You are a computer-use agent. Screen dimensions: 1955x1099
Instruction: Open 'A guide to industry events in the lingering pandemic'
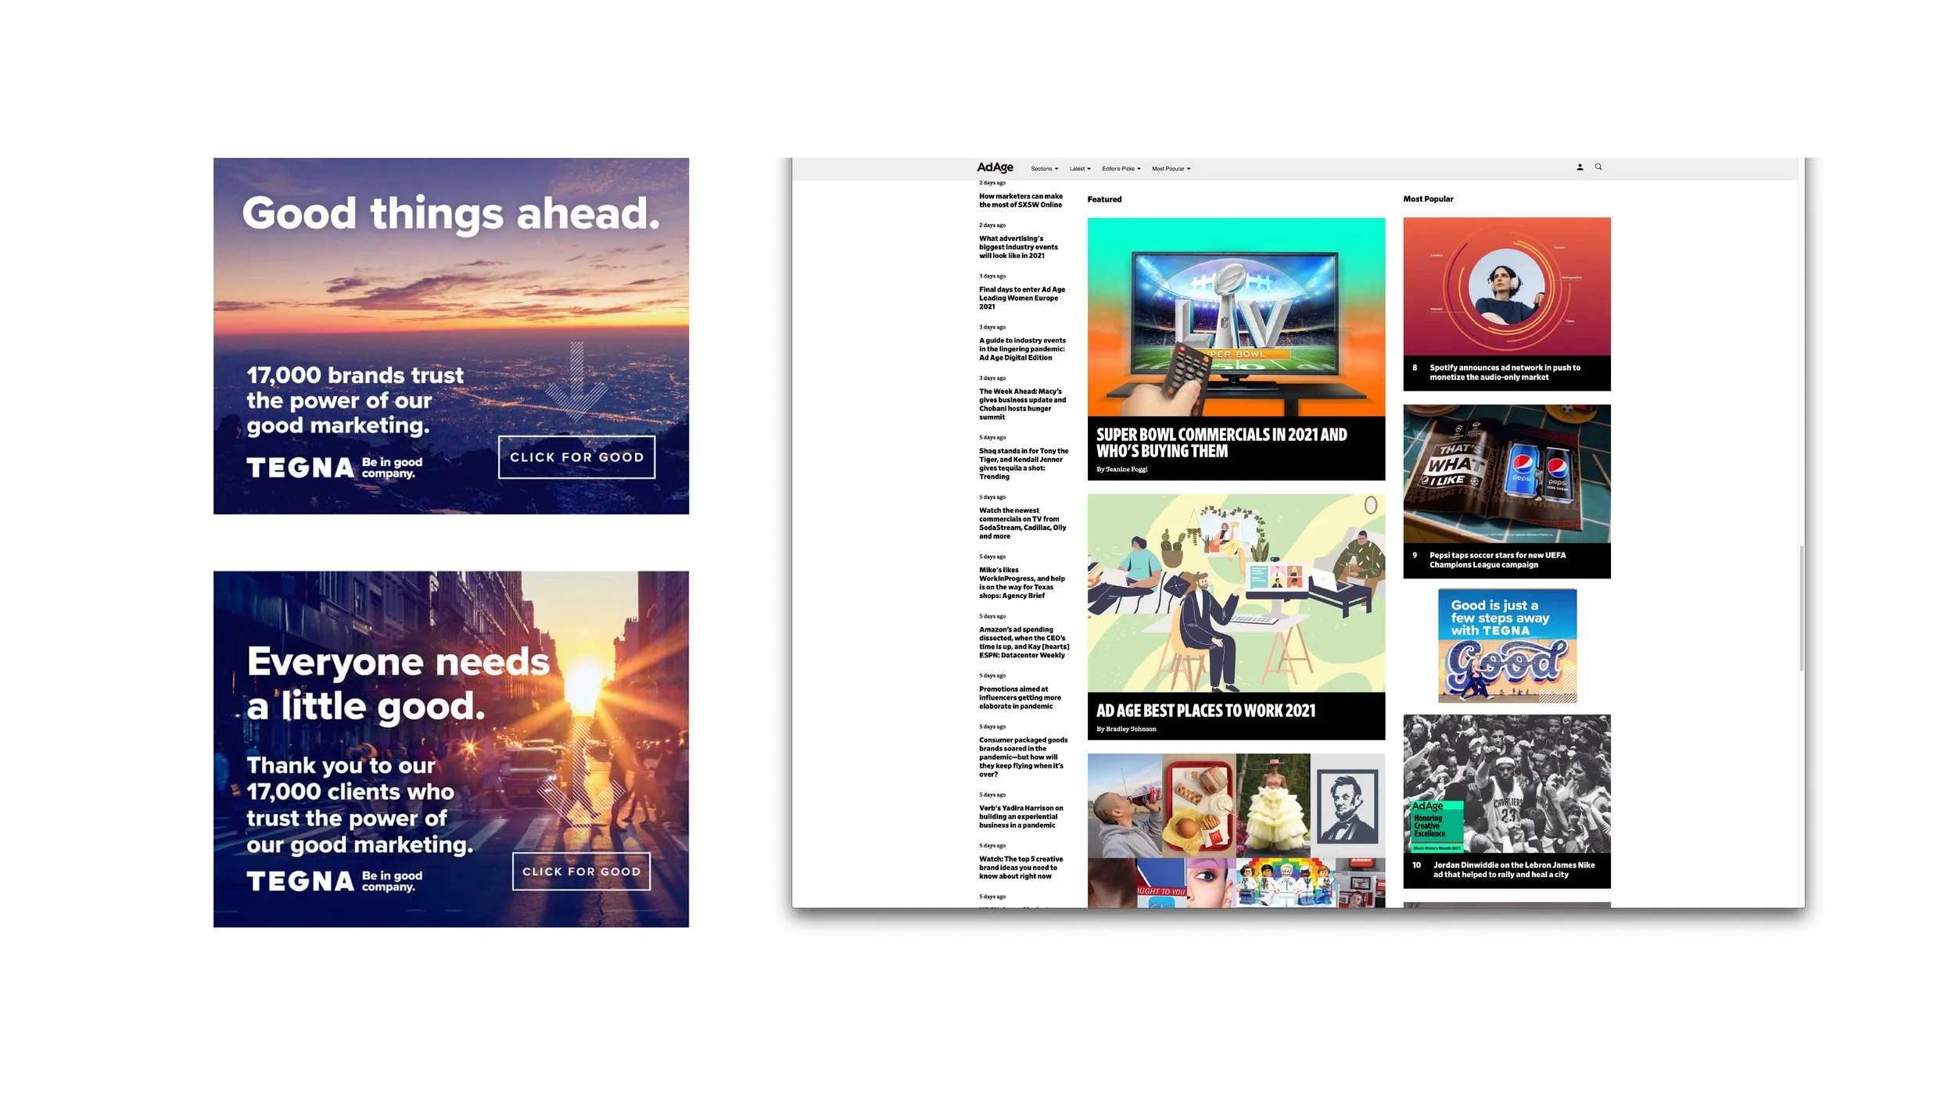pyautogui.click(x=1022, y=349)
